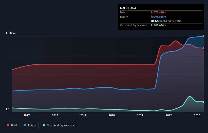Click Cash And Equivalents label in tooltip

[x=134, y=25]
